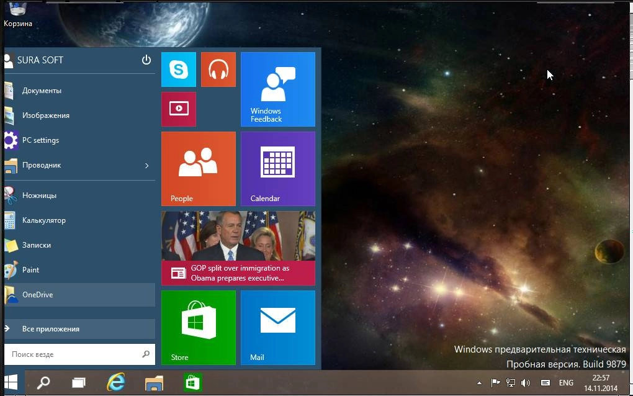Image resolution: width=633 pixels, height=396 pixels.
Task: Show Все приложения list
Action: click(x=79, y=329)
